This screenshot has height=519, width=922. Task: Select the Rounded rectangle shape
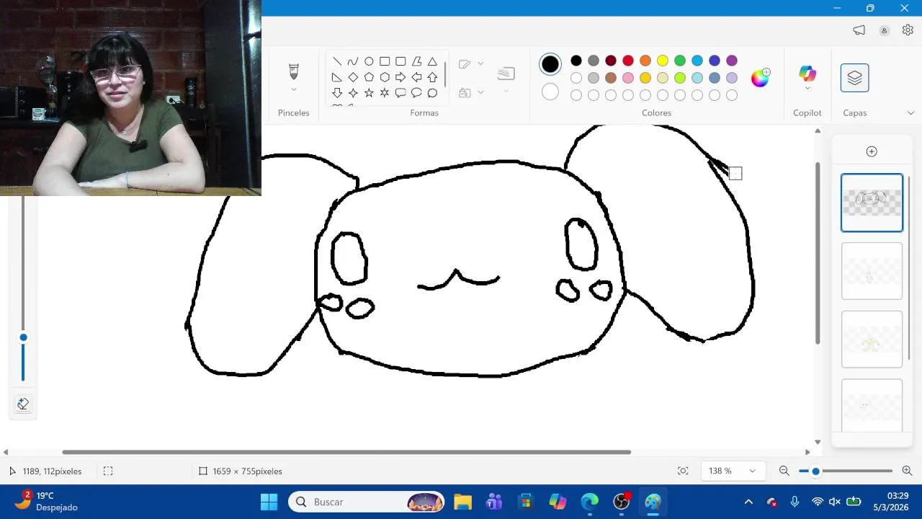point(400,61)
